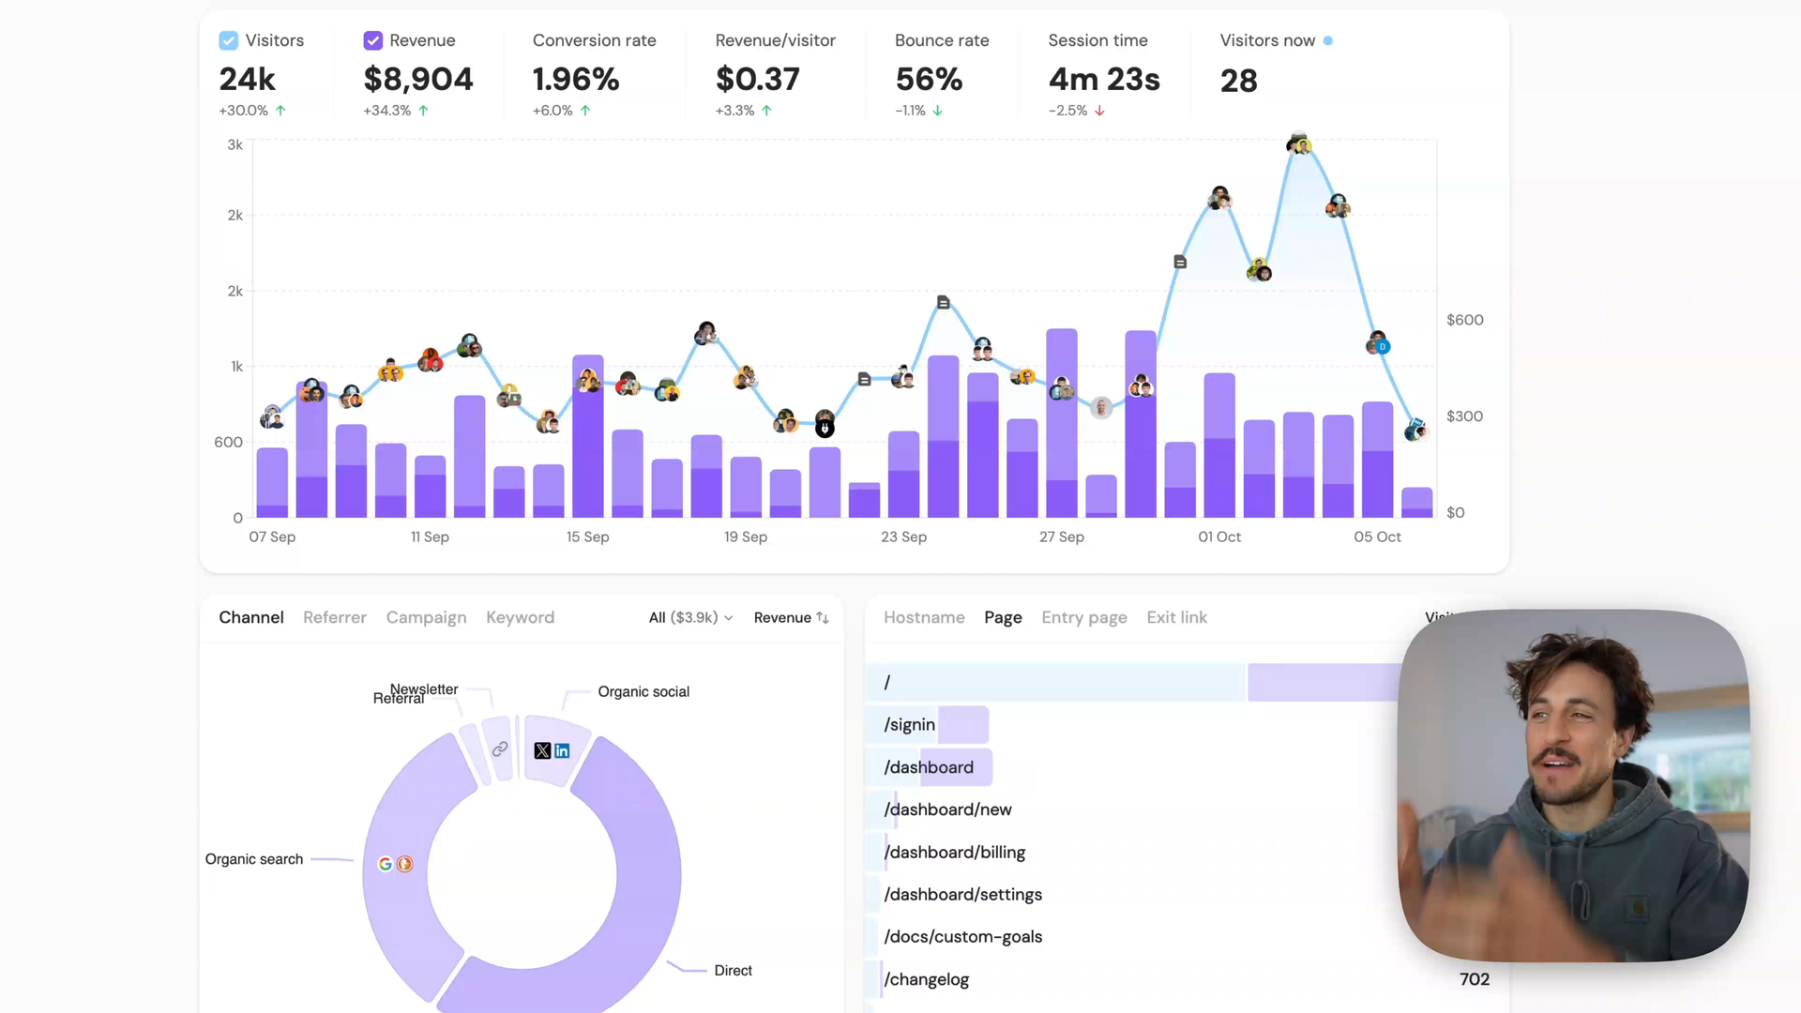
Task: Click the green live dot beside Visitors now
Action: point(1327,40)
